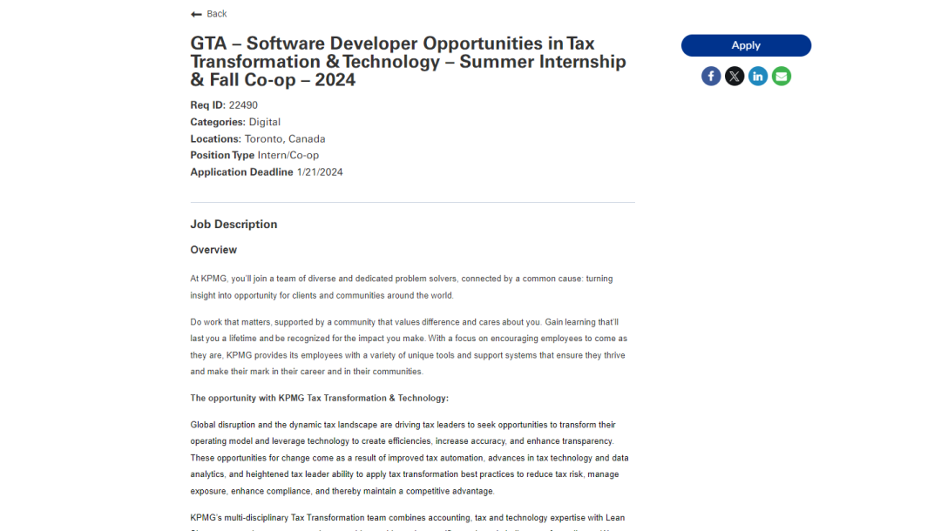Share the job via email icon
The width and height of the screenshot is (941, 531).
[781, 76]
